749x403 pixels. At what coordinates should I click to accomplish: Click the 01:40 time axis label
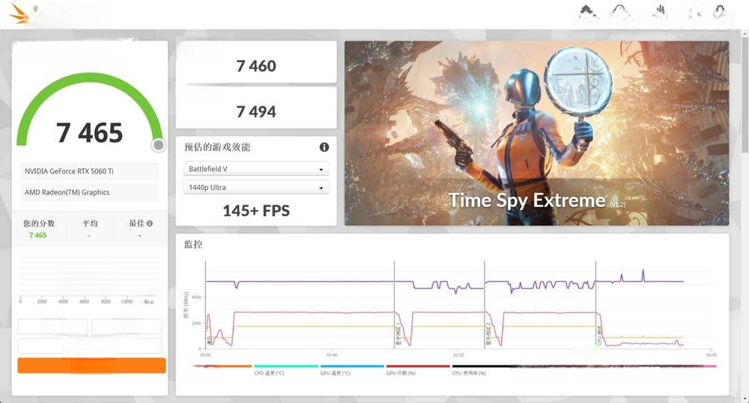coord(332,355)
